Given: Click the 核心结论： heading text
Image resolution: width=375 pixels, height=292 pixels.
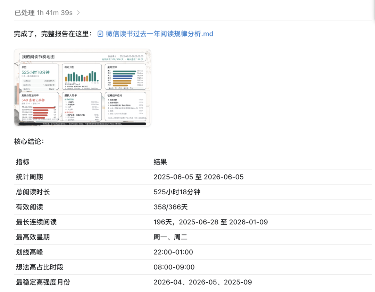Looking at the screenshot, I should [x=29, y=141].
